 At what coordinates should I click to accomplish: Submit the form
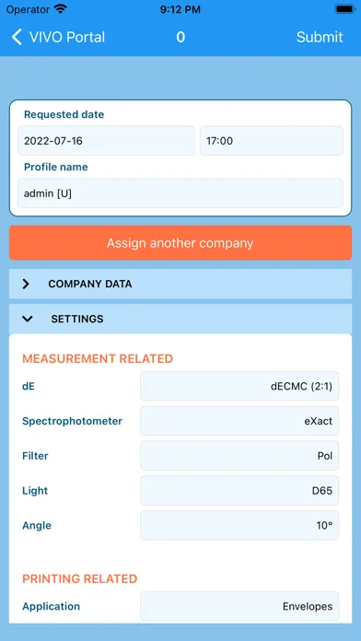click(x=320, y=37)
